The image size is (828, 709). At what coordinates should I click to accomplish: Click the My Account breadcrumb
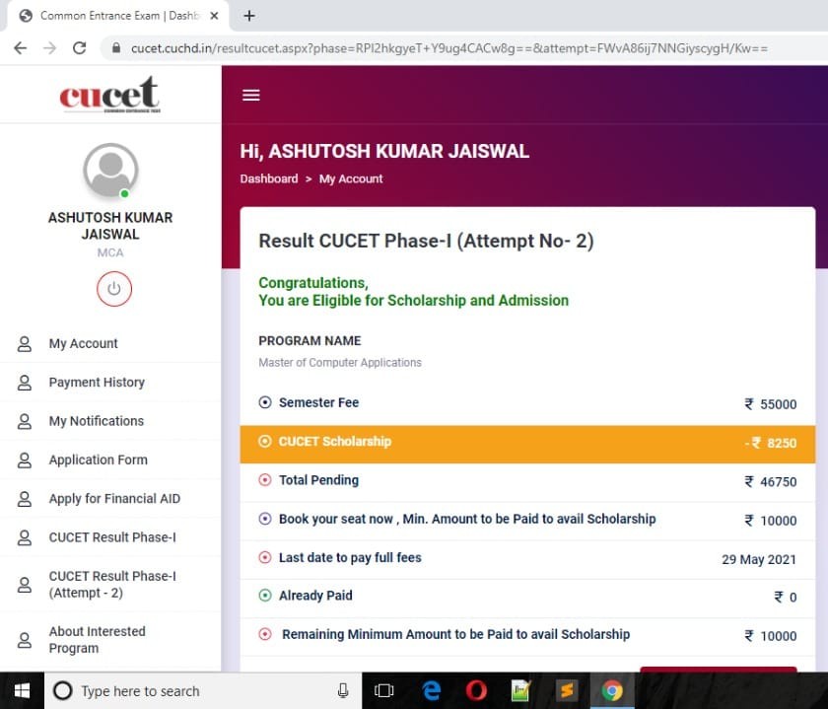[351, 178]
